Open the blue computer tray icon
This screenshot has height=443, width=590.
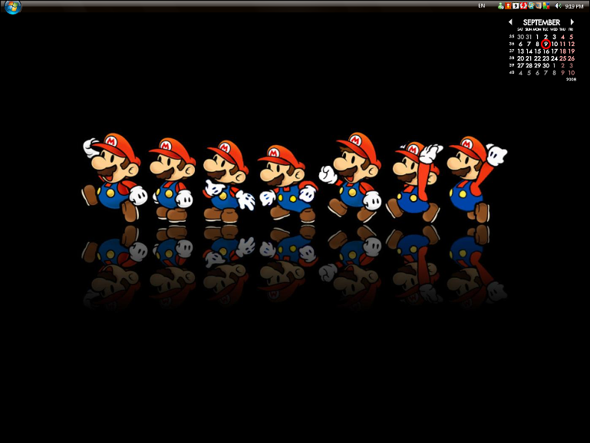pos(531,5)
